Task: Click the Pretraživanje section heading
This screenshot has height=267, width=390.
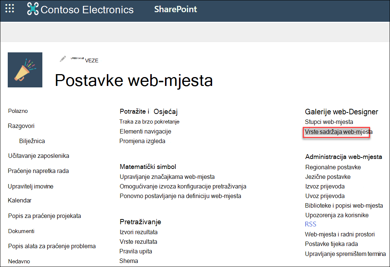Action: coord(140,222)
